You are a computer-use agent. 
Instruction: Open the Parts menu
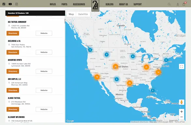[x=64, y=4]
